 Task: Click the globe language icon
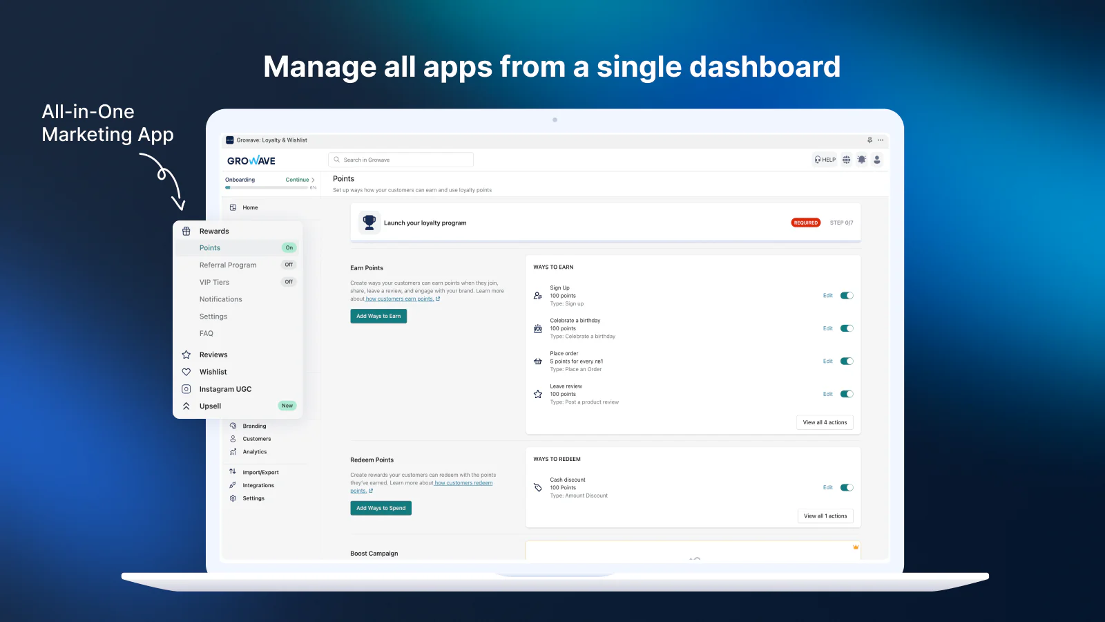click(x=846, y=160)
